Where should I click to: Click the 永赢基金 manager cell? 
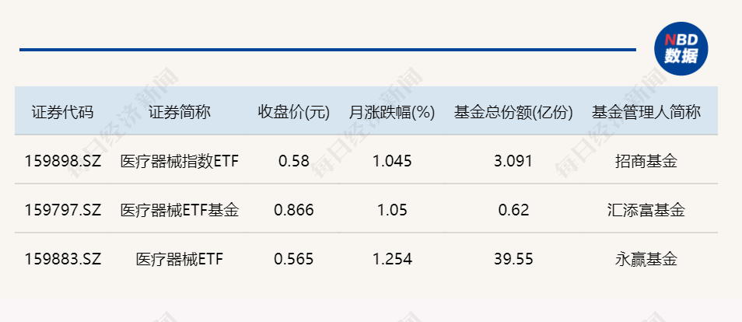click(646, 259)
